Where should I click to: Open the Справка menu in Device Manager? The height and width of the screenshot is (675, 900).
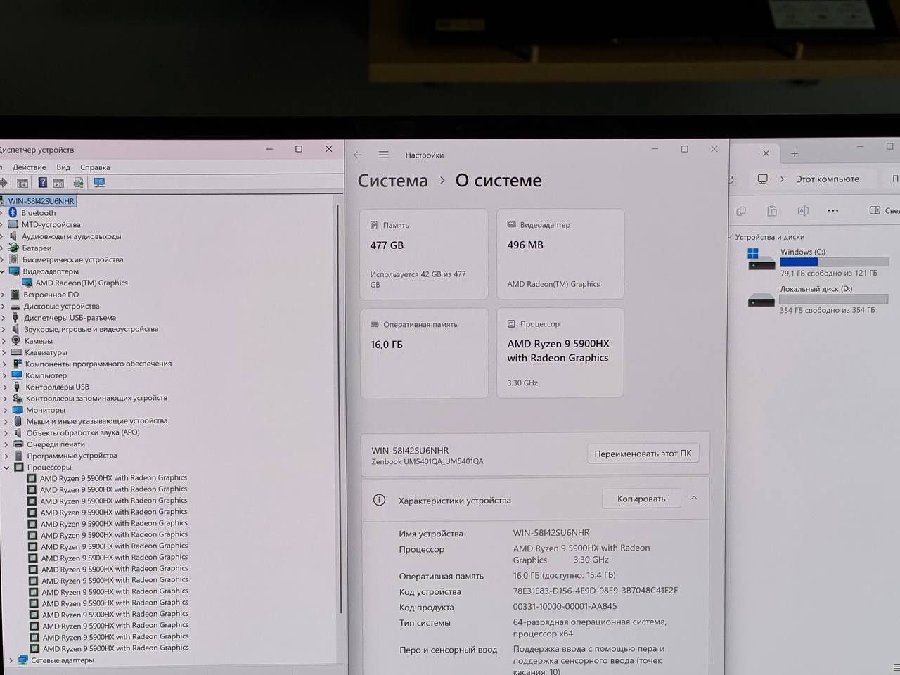click(95, 167)
